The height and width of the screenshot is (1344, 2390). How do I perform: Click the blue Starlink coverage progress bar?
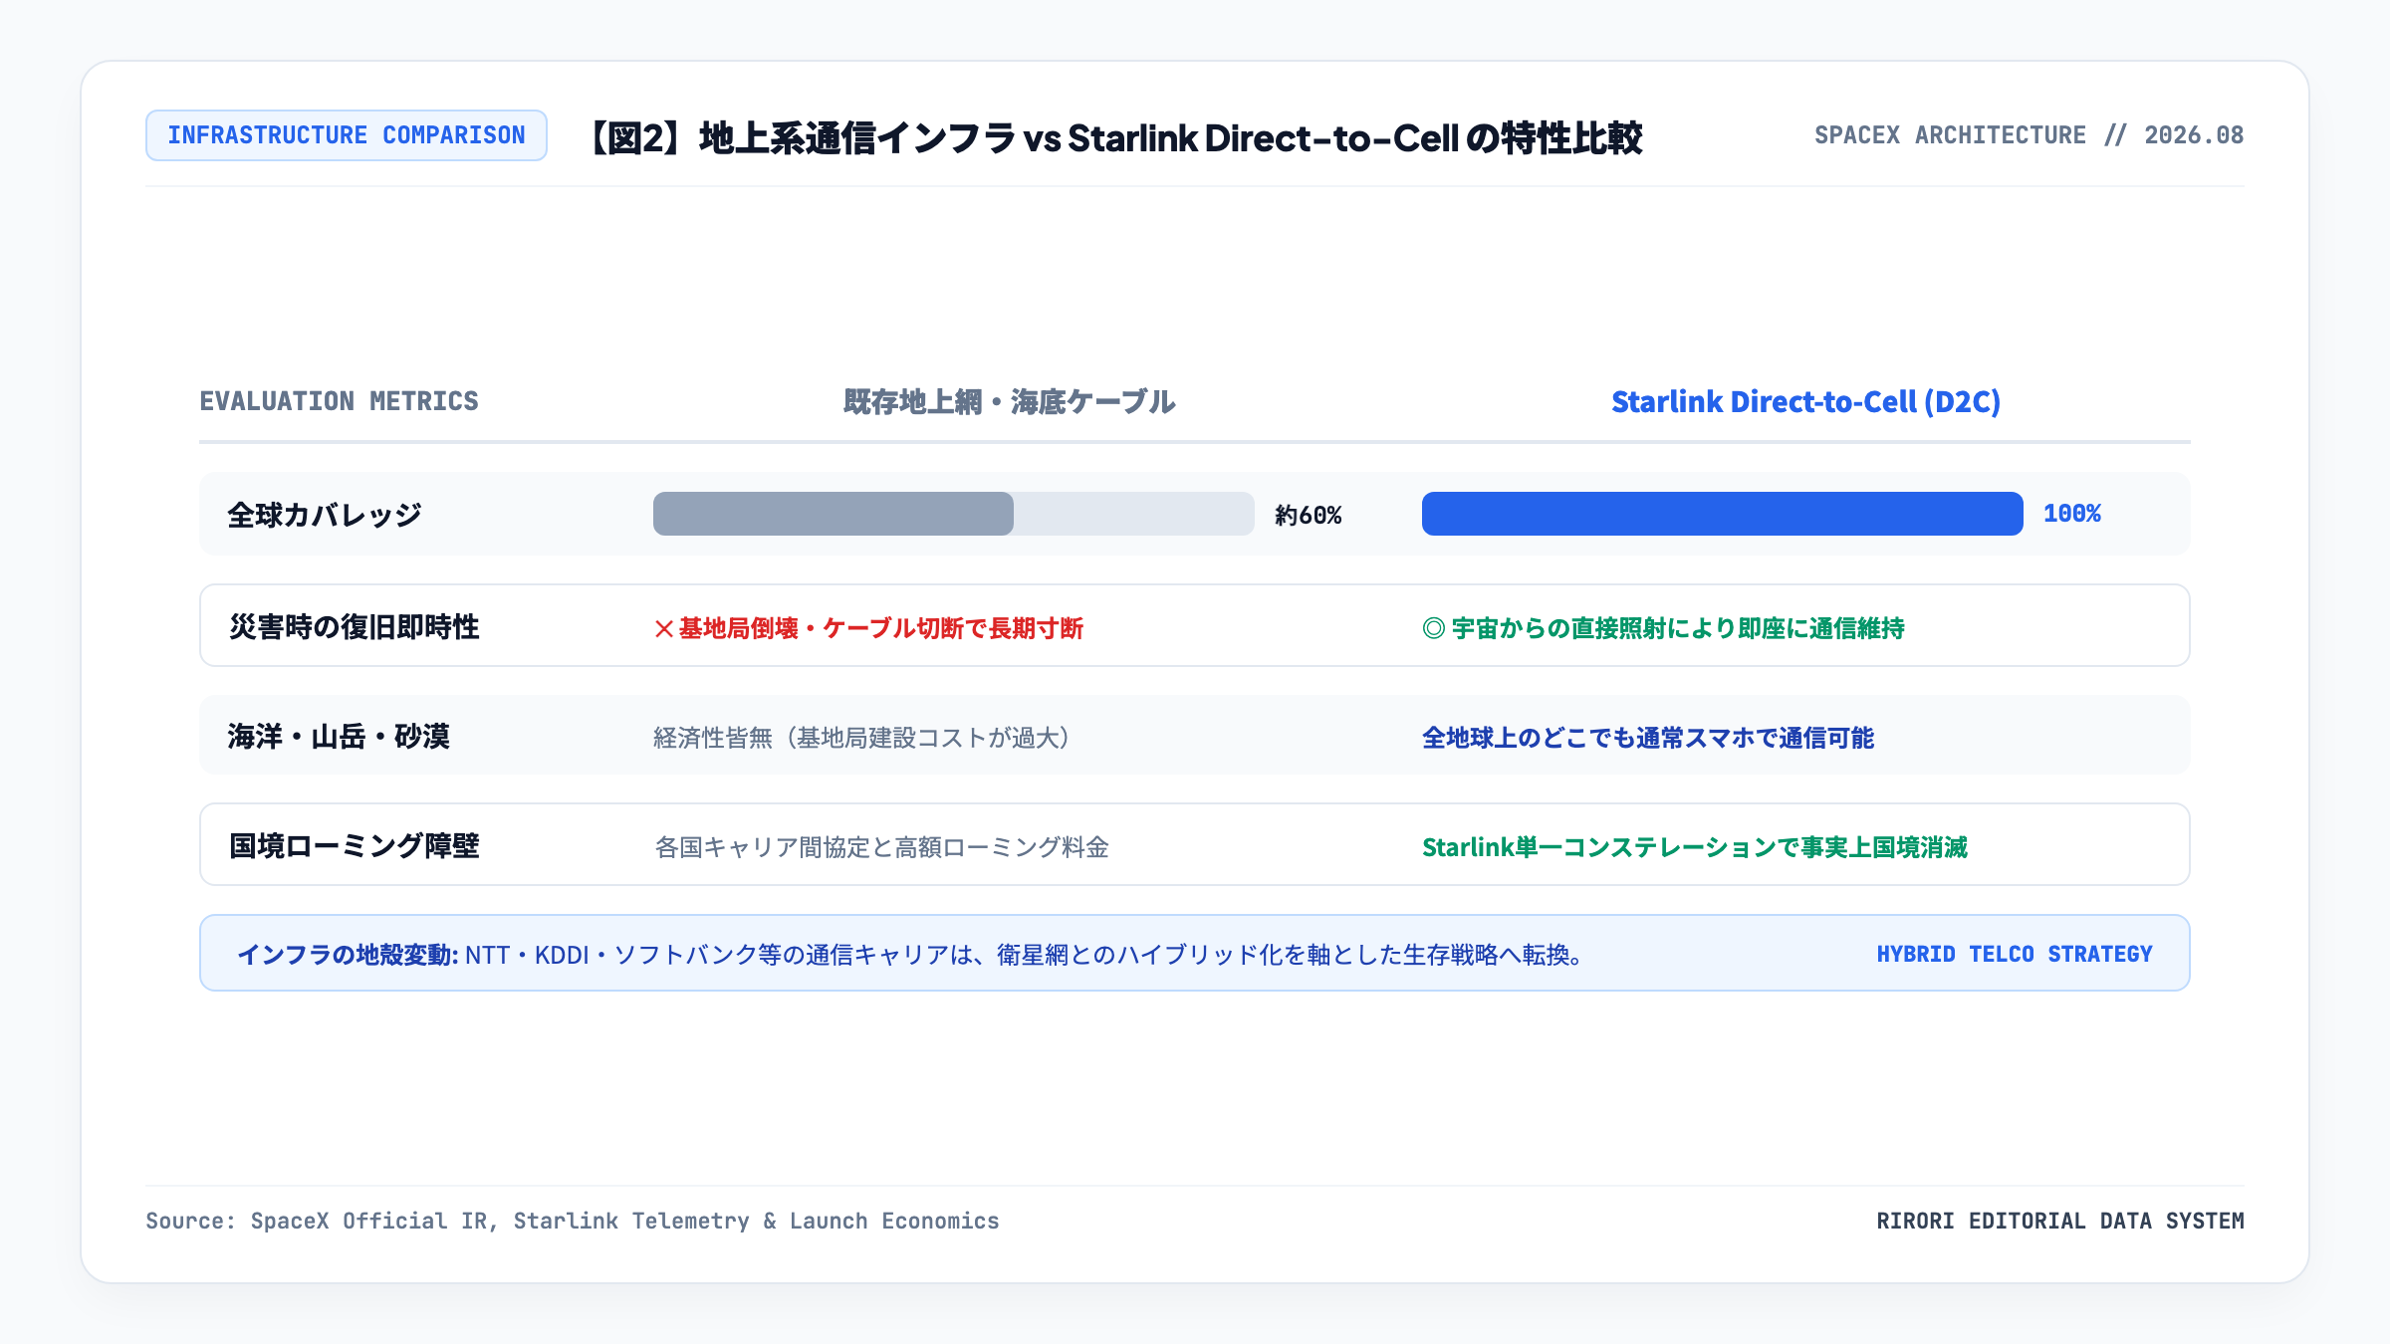[1722, 514]
